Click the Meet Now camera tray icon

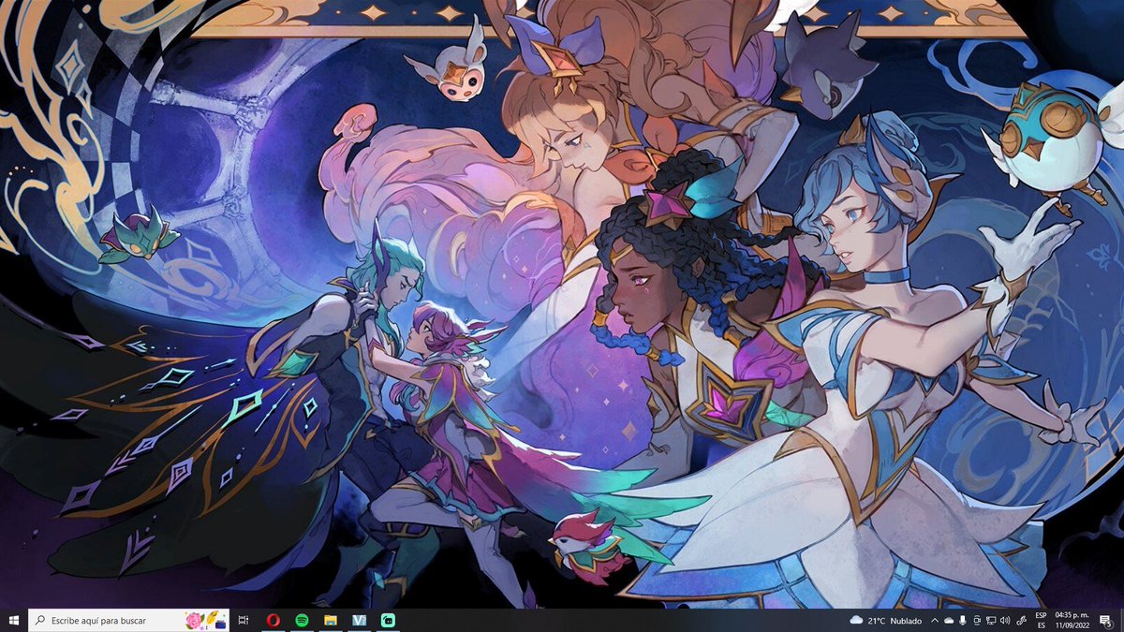[977, 620]
